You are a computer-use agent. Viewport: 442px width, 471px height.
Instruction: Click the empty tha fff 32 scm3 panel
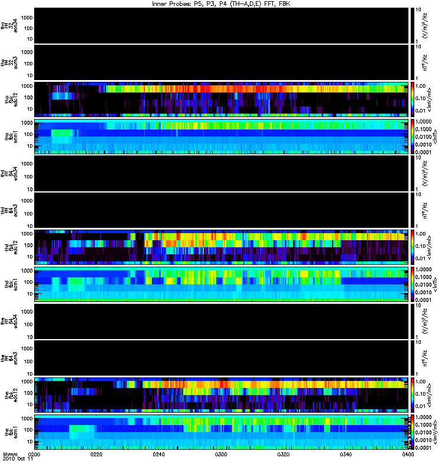click(221, 62)
